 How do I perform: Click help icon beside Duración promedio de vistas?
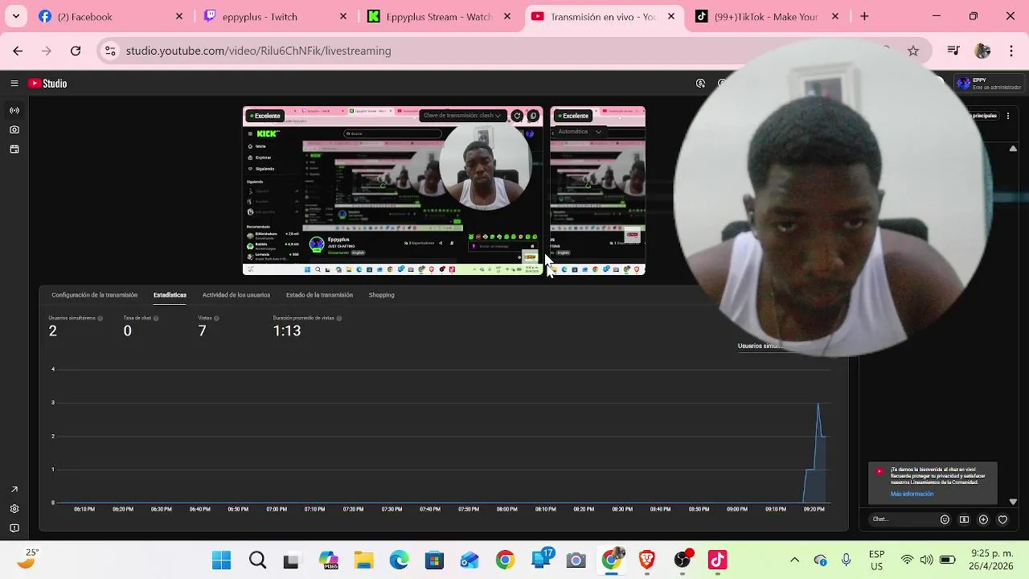pyautogui.click(x=339, y=318)
